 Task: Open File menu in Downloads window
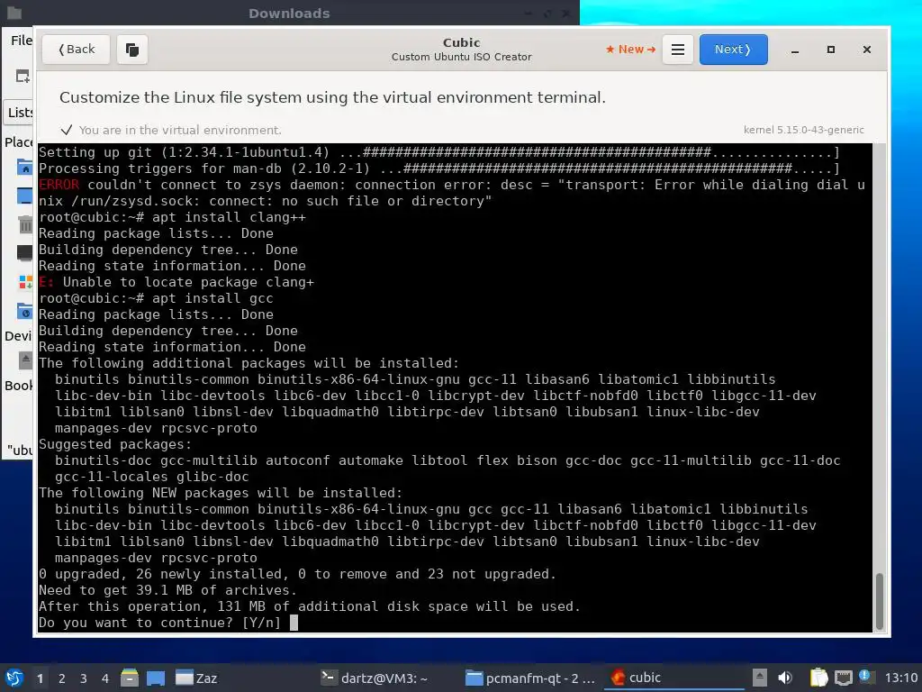click(22, 41)
